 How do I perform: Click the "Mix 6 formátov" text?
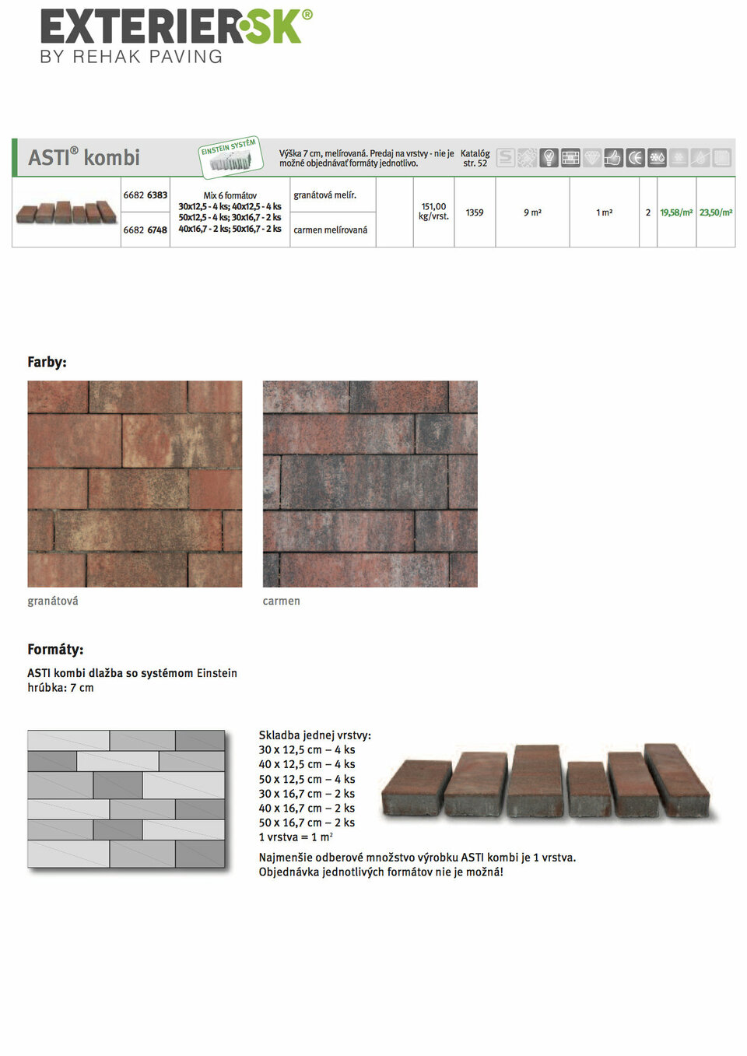[x=230, y=195]
